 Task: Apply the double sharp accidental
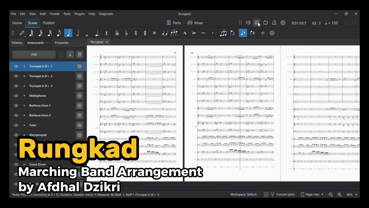pyautogui.click(x=154, y=33)
